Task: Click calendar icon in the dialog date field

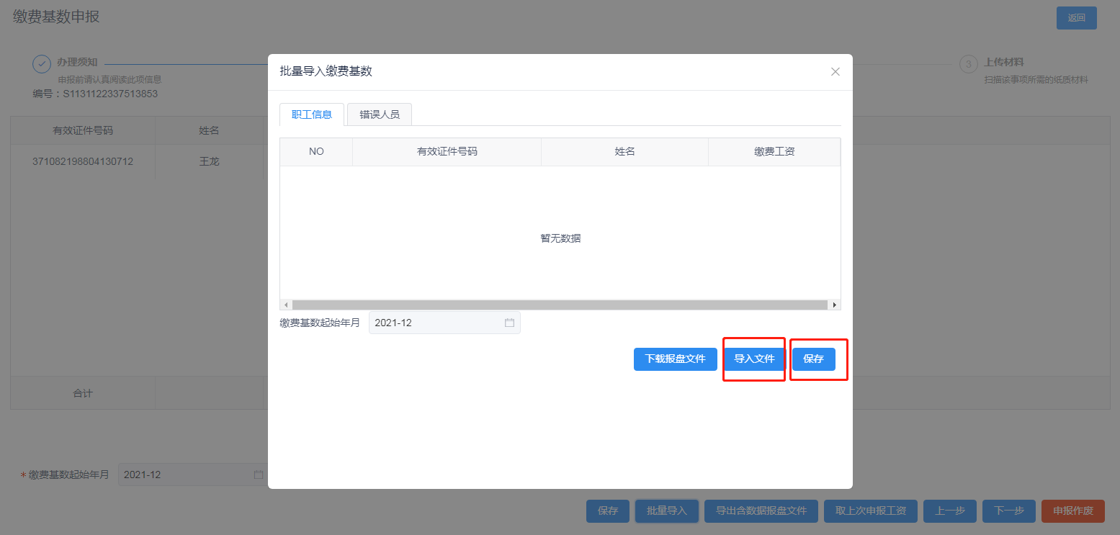Action: [509, 323]
